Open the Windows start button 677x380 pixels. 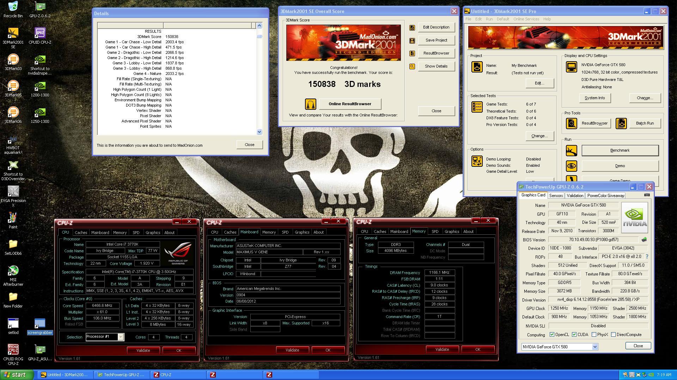click(17, 375)
